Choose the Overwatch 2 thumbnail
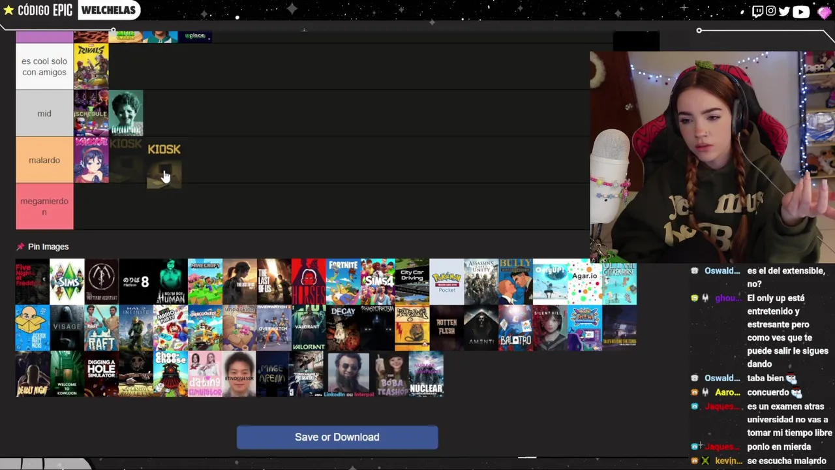835x470 pixels. point(274,328)
